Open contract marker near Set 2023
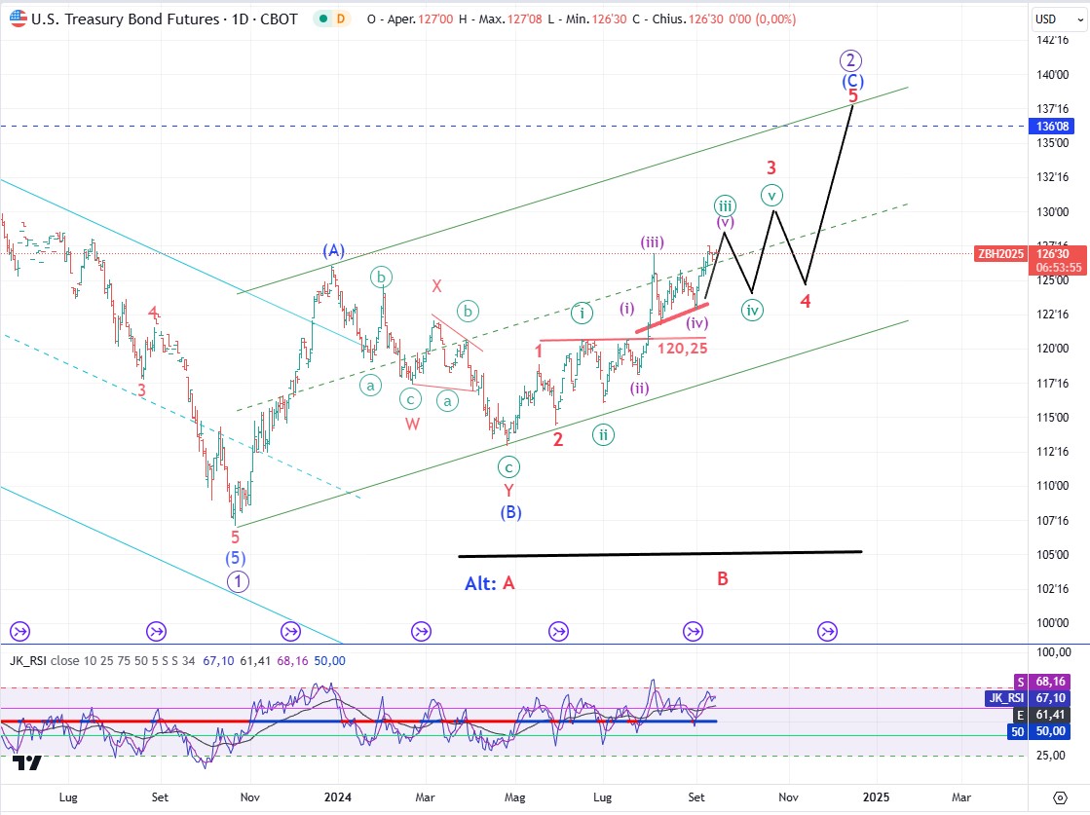 point(157,632)
